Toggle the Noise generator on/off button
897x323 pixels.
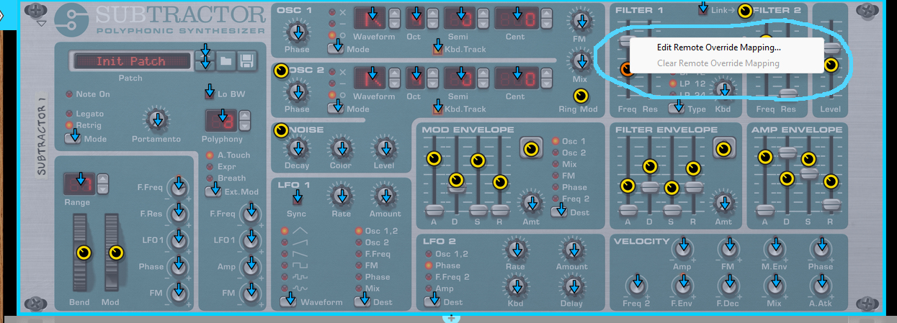point(281,129)
